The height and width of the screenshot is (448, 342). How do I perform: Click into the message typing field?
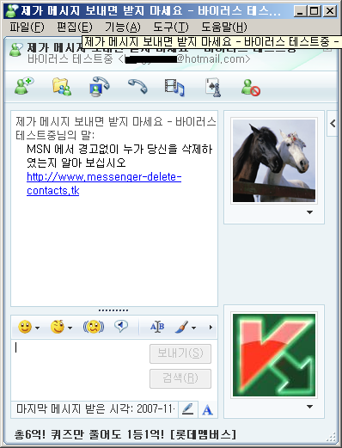pos(81,370)
